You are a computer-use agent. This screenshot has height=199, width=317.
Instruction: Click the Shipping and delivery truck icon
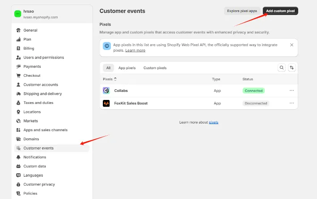click(x=18, y=94)
